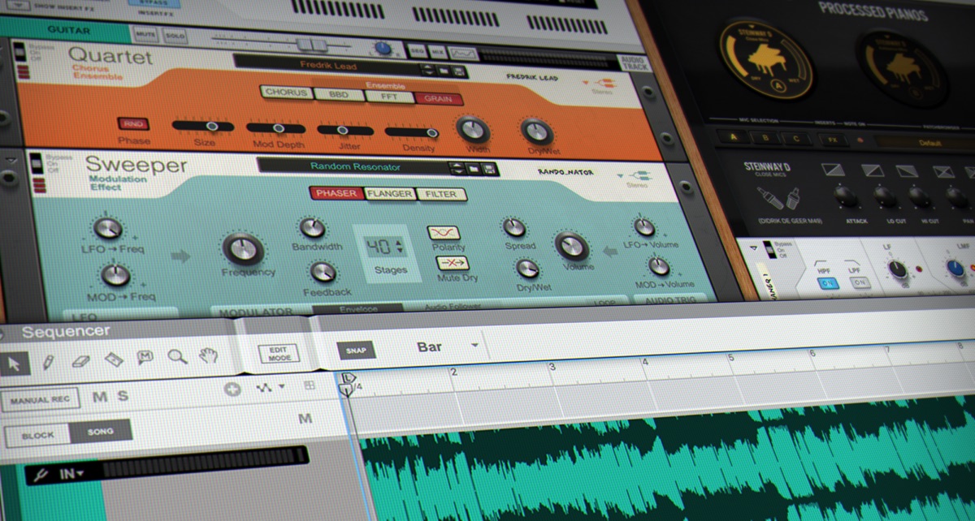Open Sweeper patch browser folder icon

(473, 170)
